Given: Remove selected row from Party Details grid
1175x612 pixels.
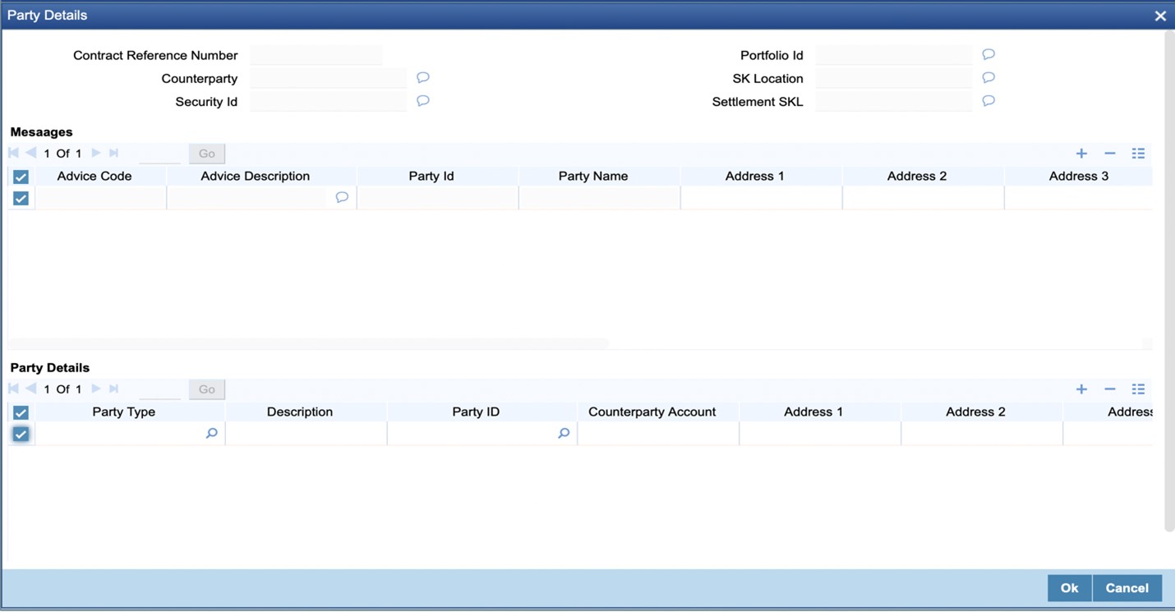Looking at the screenshot, I should 1109,389.
